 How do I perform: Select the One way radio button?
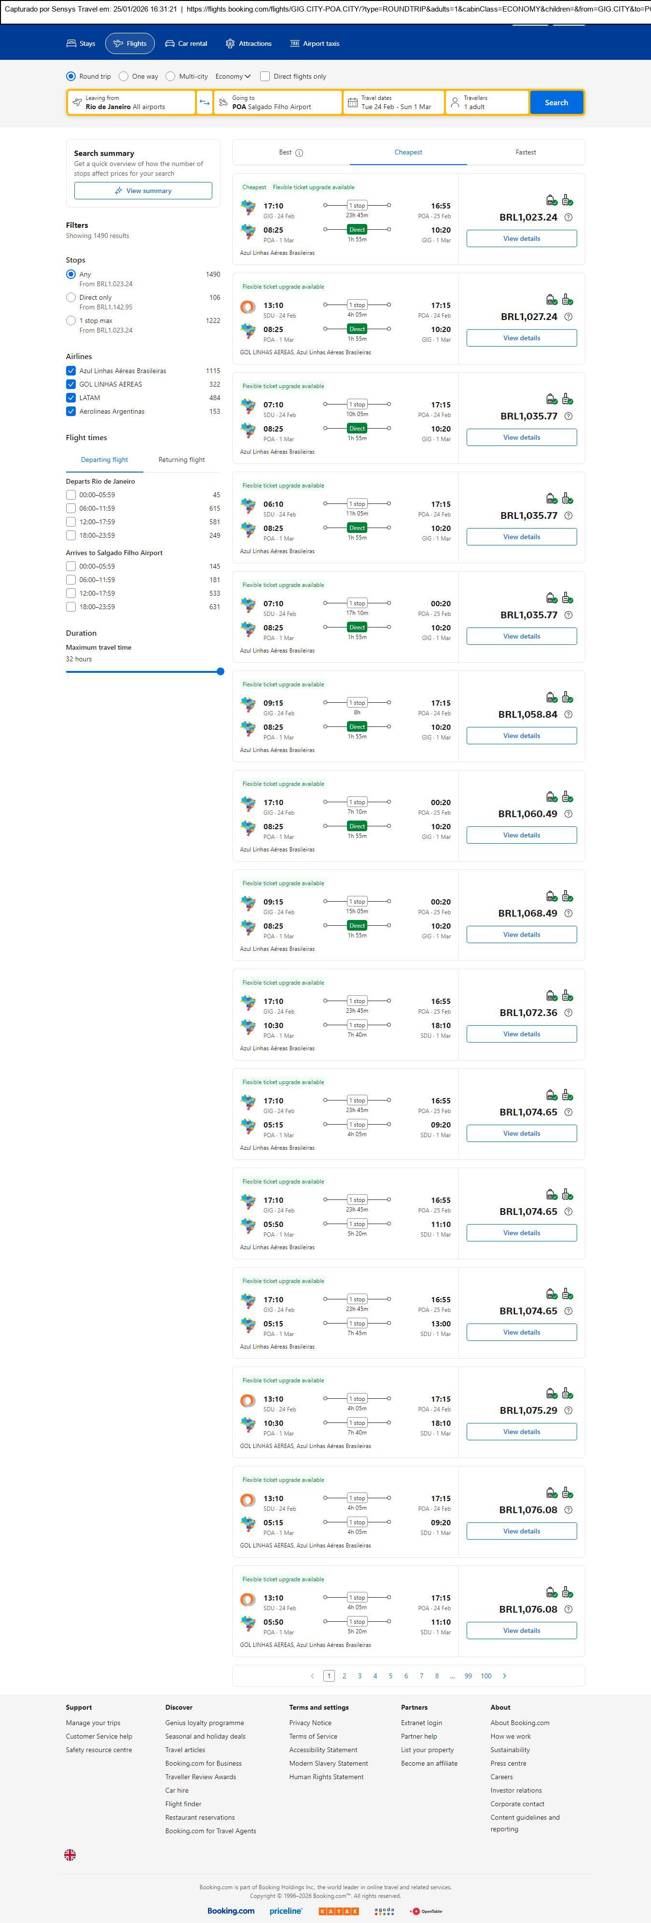pos(124,76)
